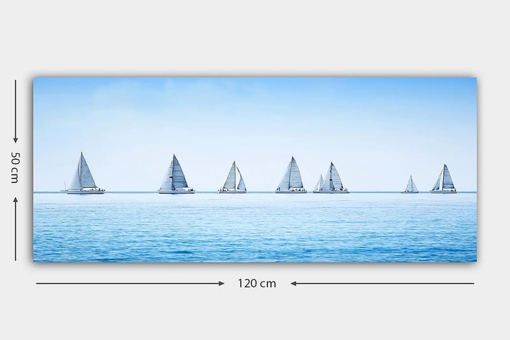Select the fourth sailboat in the center

(291, 177)
